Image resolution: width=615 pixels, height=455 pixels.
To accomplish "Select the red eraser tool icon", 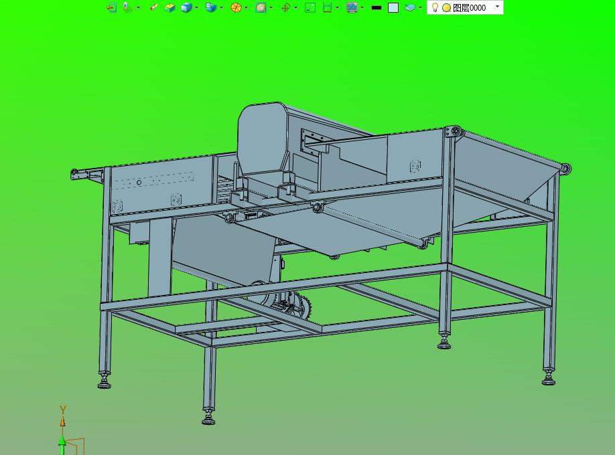I will pyautogui.click(x=154, y=7).
